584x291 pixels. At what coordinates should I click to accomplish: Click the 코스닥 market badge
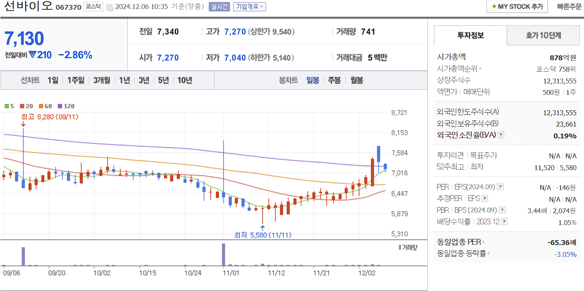[x=93, y=7]
